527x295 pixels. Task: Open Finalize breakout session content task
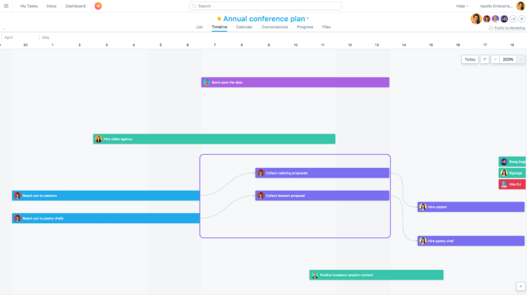(376, 275)
